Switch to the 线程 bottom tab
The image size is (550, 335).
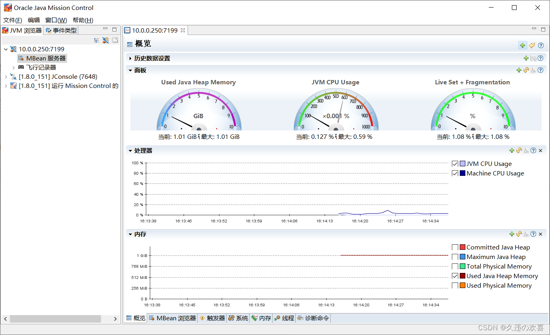pos(284,318)
